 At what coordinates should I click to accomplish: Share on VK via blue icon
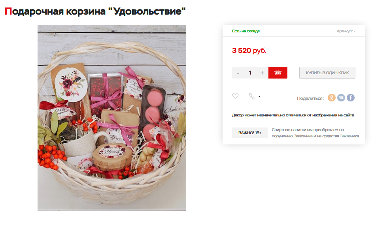[x=341, y=97]
